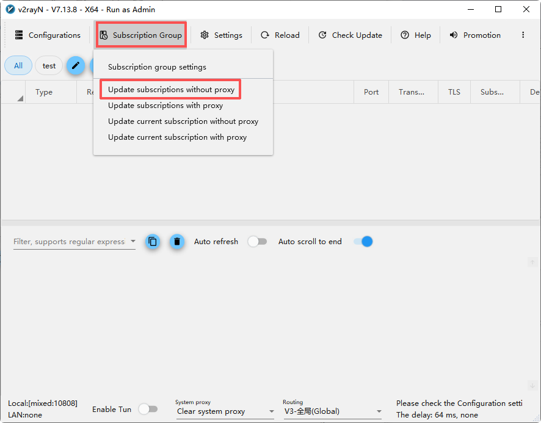This screenshot has width=541, height=423.
Task: Select the All subscription tab
Action: click(x=18, y=65)
